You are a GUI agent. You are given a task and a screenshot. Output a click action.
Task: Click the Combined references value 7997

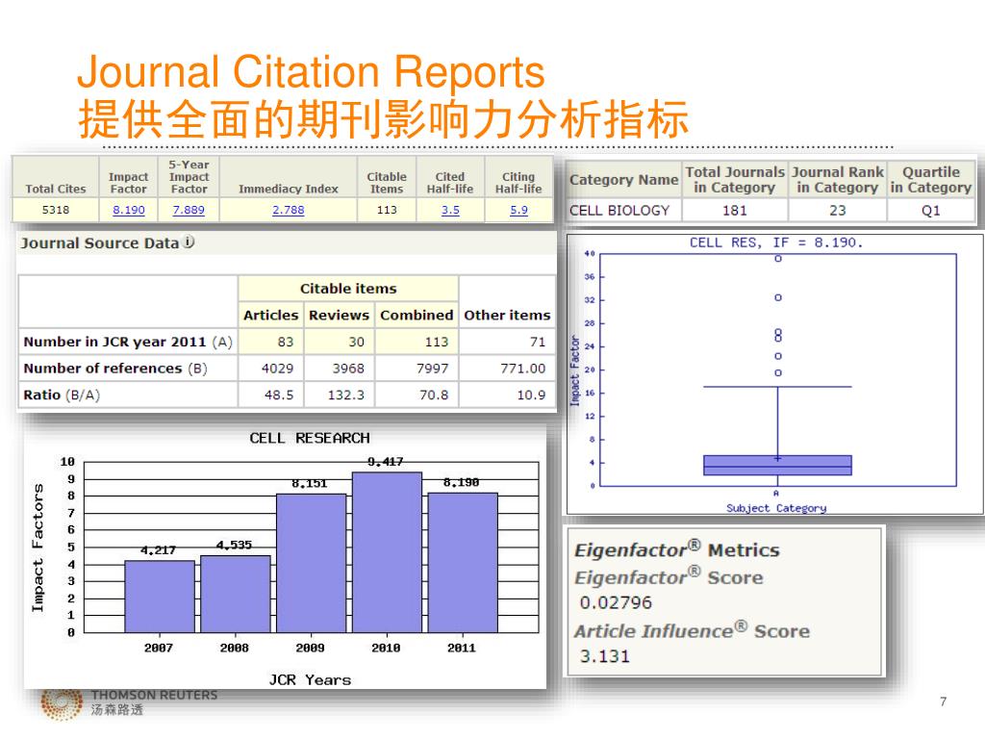[x=432, y=369]
